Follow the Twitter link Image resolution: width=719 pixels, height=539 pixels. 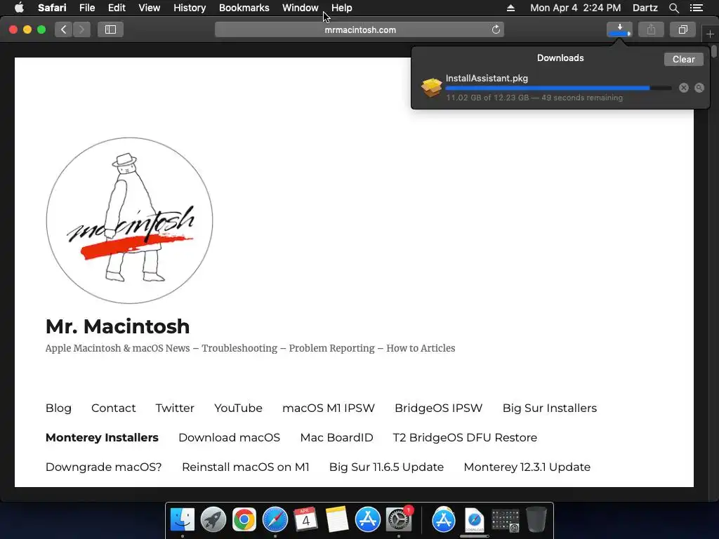pyautogui.click(x=175, y=408)
